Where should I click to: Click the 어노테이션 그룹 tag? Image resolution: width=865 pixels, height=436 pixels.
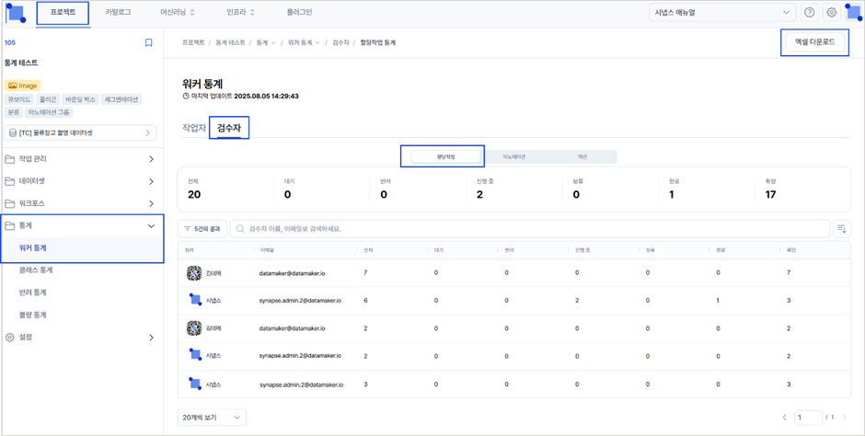pos(50,112)
